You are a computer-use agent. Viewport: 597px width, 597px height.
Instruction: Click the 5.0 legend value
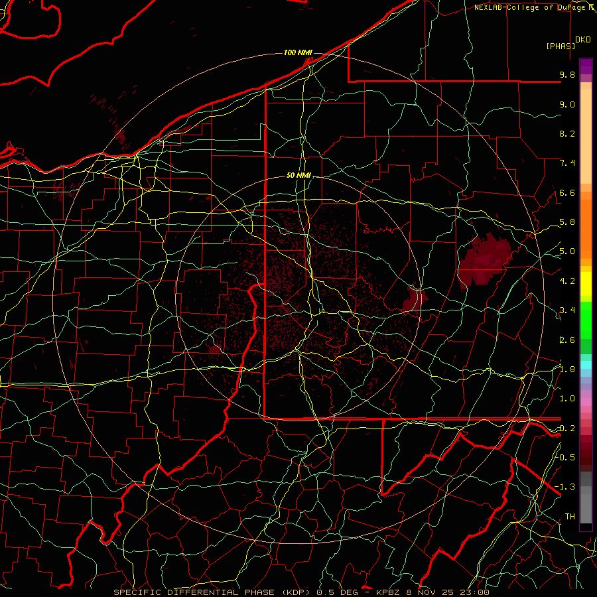click(567, 251)
